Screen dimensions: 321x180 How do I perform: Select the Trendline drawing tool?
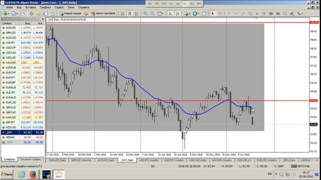[x=243, y=13]
